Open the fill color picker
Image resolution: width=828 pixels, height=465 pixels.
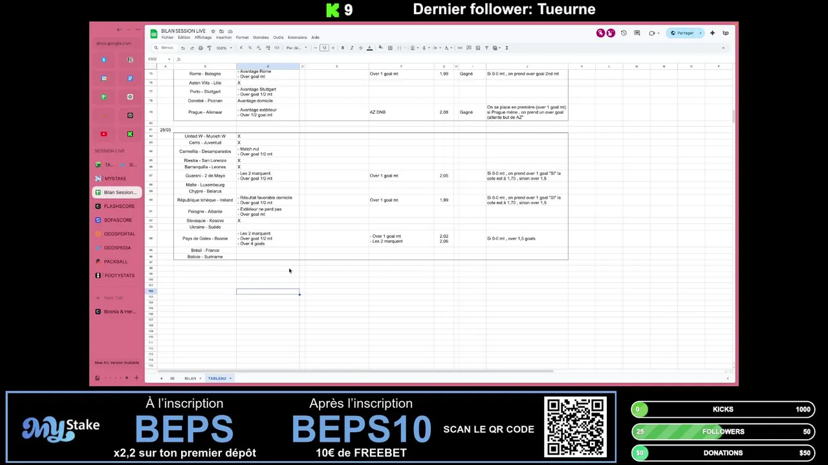[x=380, y=48]
